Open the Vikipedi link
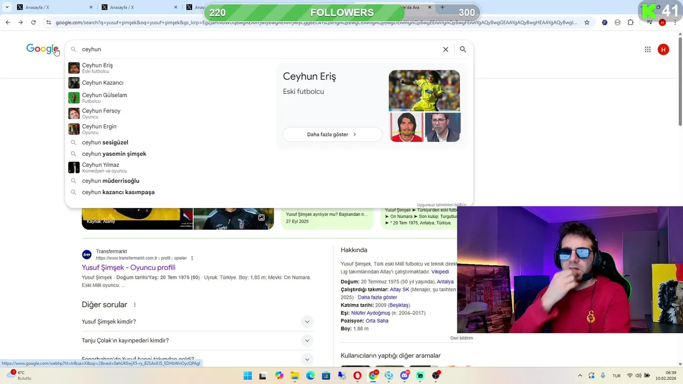The width and height of the screenshot is (683, 384). [440, 272]
